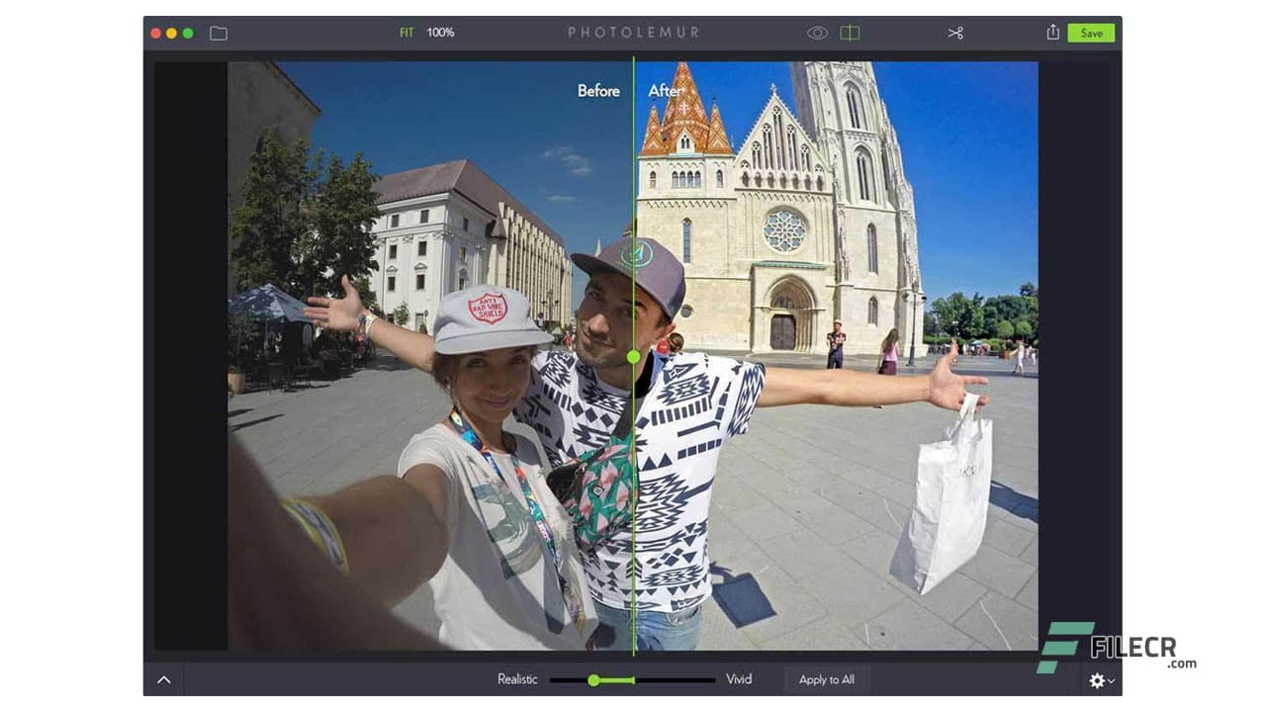Click the Save button
This screenshot has width=1266, height=712.
pos(1090,32)
